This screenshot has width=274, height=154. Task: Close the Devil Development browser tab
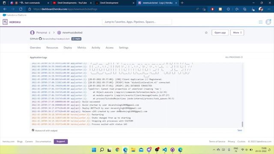(x=134, y=3)
